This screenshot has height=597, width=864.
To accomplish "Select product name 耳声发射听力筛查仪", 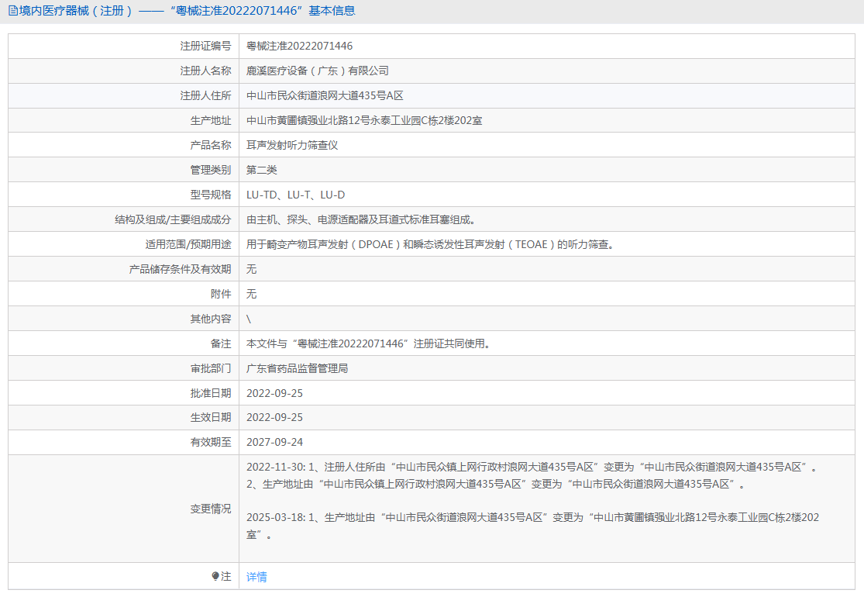I will 292,145.
